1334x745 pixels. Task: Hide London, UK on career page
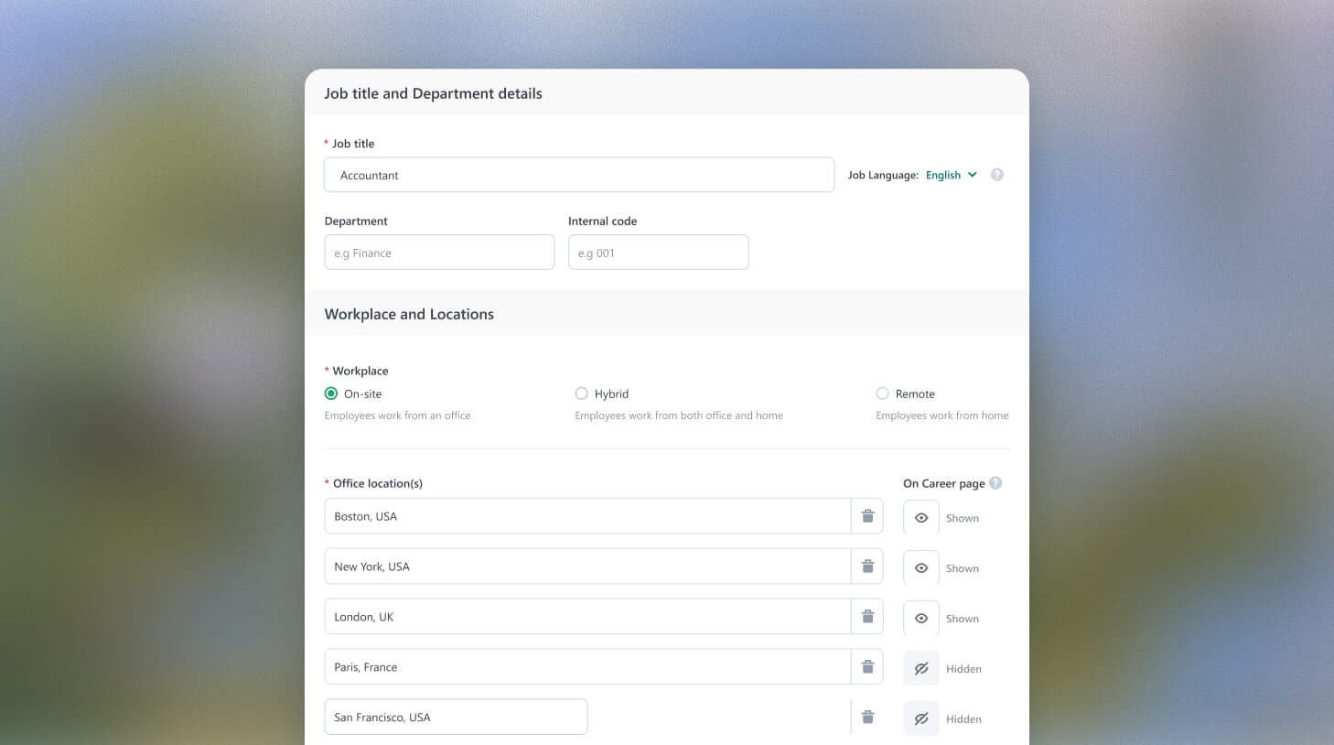coord(921,619)
